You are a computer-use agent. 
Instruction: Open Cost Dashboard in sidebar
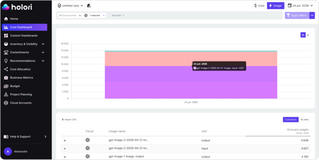[x=24, y=27]
